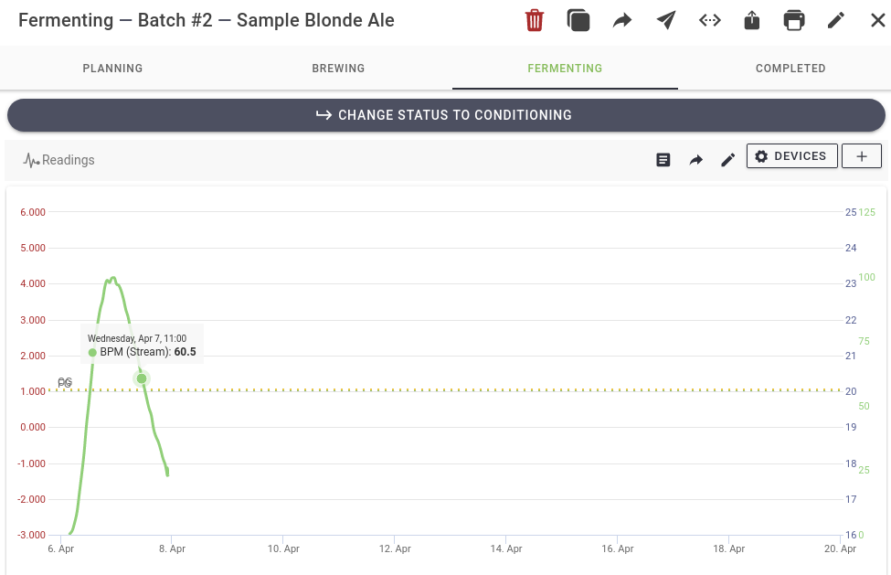Print the batch using the printer icon
Image resolution: width=891 pixels, height=575 pixels.
coord(795,20)
